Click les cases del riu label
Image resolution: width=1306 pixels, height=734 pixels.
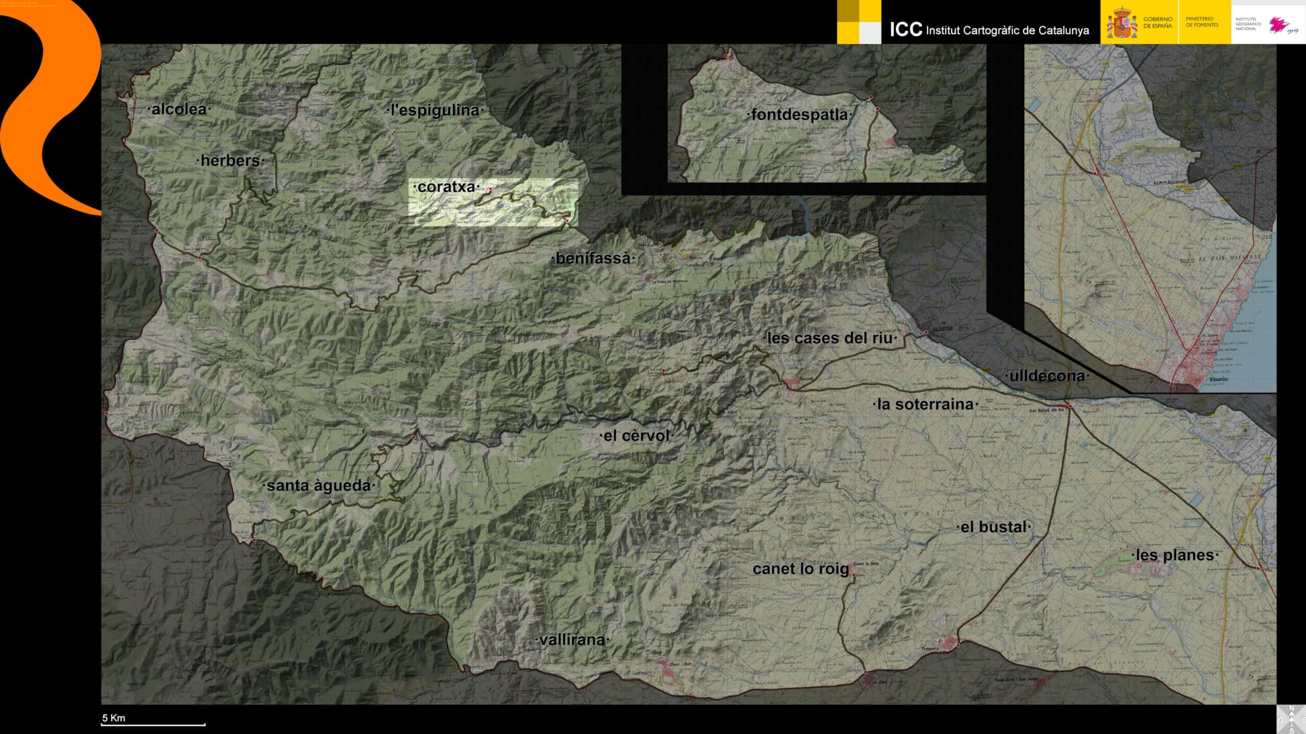coord(830,338)
